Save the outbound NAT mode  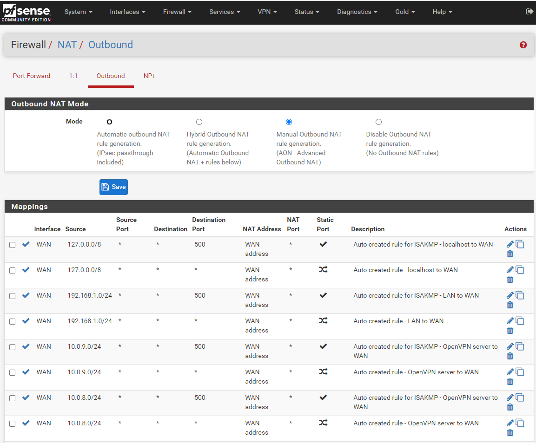[113, 187]
